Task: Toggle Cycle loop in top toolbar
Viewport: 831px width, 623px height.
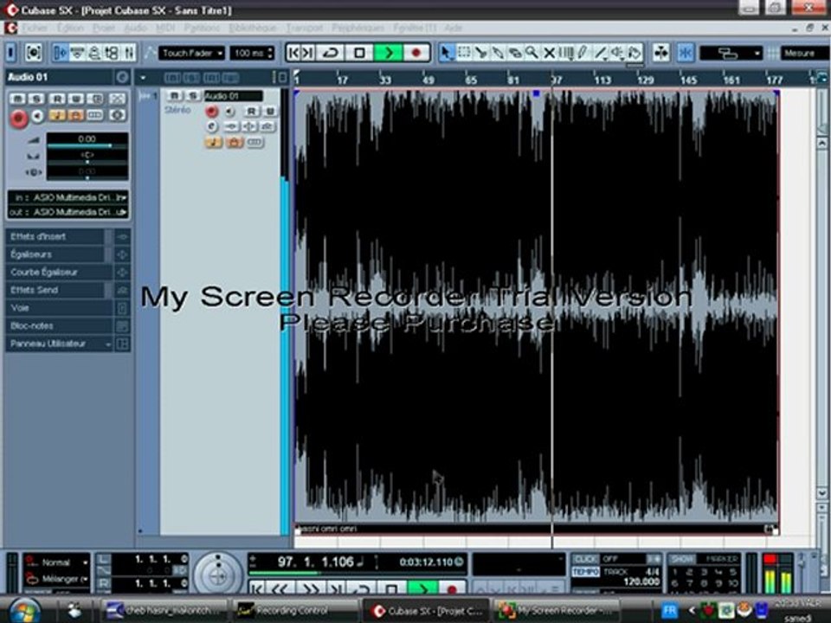Action: click(x=332, y=53)
